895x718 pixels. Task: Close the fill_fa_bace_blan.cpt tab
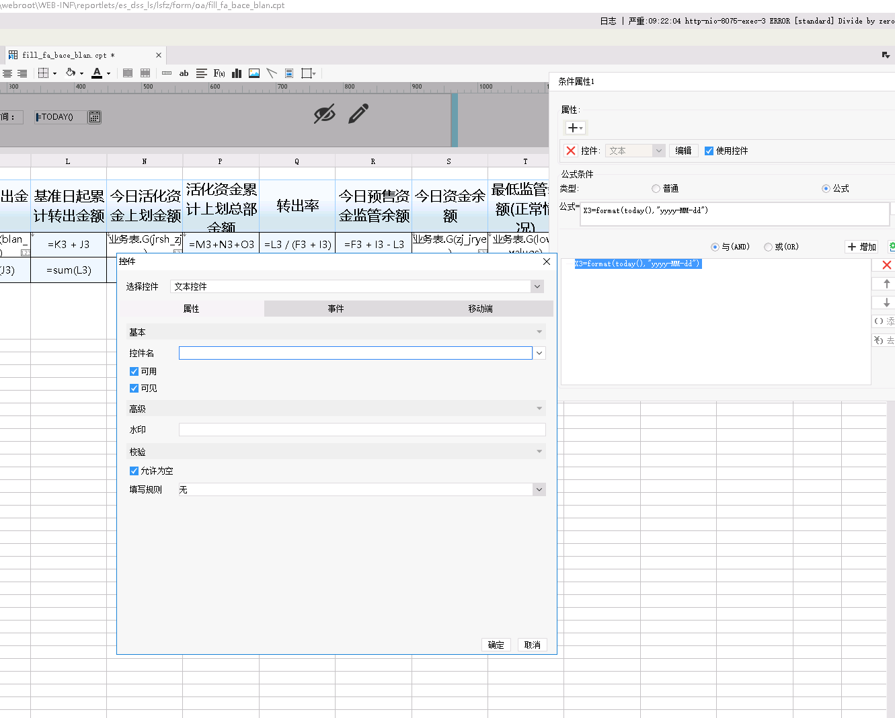point(159,55)
